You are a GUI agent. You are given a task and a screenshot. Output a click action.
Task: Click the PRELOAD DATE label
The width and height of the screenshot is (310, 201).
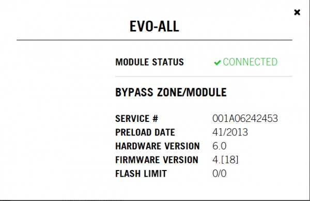coord(145,132)
